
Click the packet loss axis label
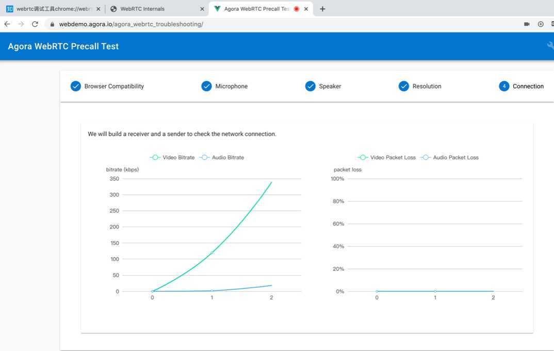pyautogui.click(x=347, y=169)
